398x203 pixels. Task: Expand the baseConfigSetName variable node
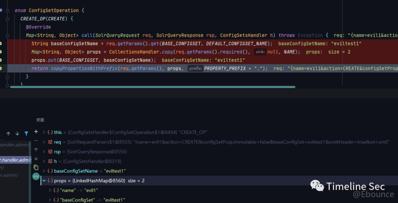[44, 171]
